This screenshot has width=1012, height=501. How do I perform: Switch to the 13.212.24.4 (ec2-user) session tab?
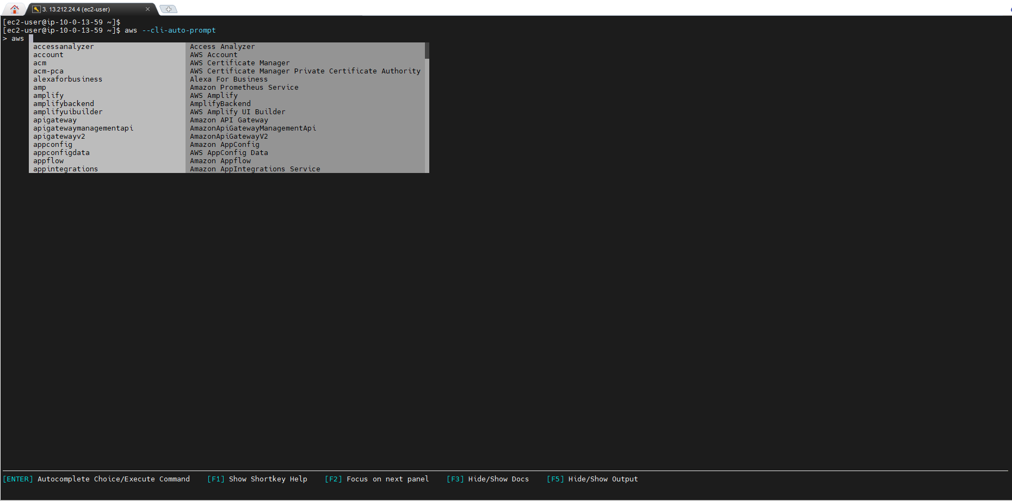pos(76,9)
